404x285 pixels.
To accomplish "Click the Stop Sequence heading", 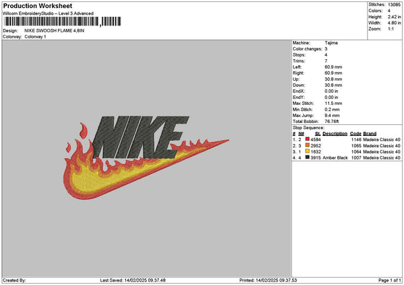I will [x=308, y=128].
